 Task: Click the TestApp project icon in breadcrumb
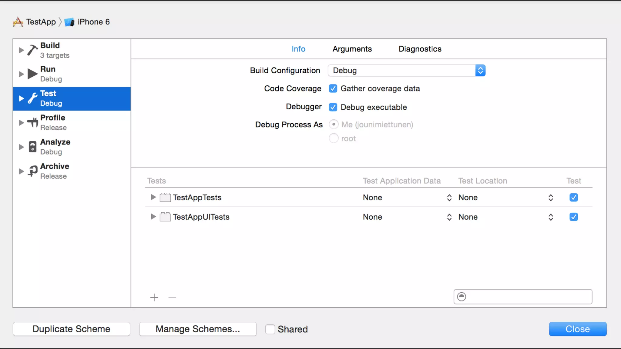tap(18, 22)
